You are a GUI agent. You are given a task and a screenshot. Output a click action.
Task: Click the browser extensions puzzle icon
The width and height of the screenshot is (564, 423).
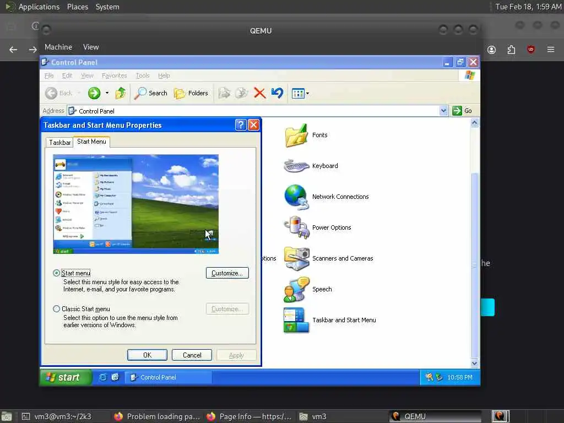pyautogui.click(x=511, y=50)
